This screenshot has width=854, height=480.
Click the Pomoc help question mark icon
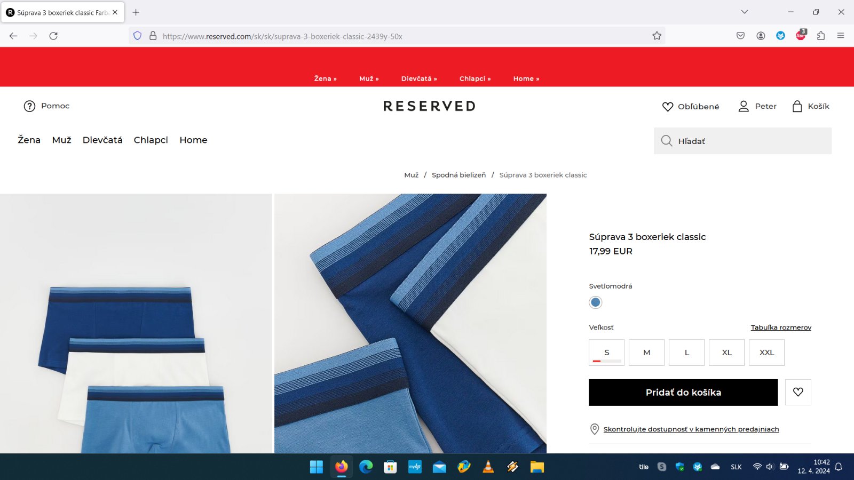tap(29, 106)
